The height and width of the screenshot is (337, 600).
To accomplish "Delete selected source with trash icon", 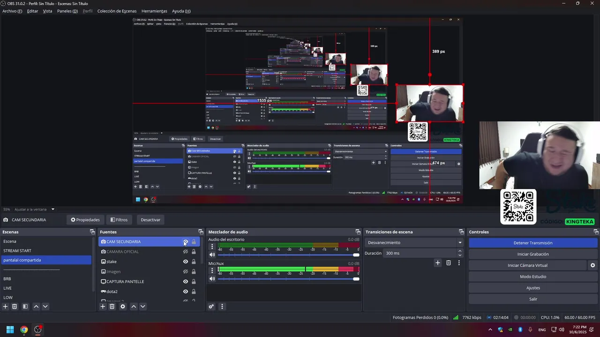I will tap(112, 307).
